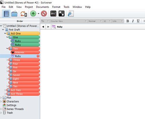Collapse the Untitled (Stones of Power) project root
This screenshot has width=145, height=119.
pyautogui.click(x=1, y=26)
